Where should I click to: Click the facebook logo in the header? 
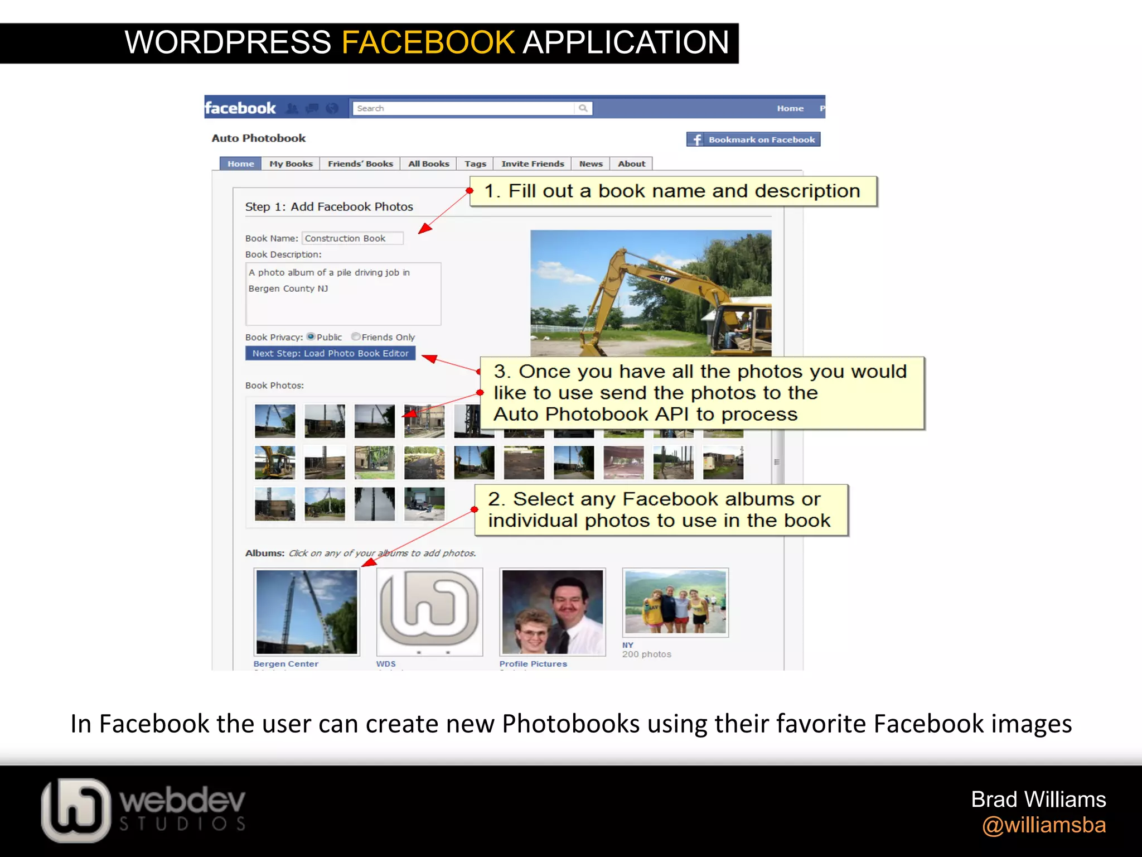pos(240,108)
